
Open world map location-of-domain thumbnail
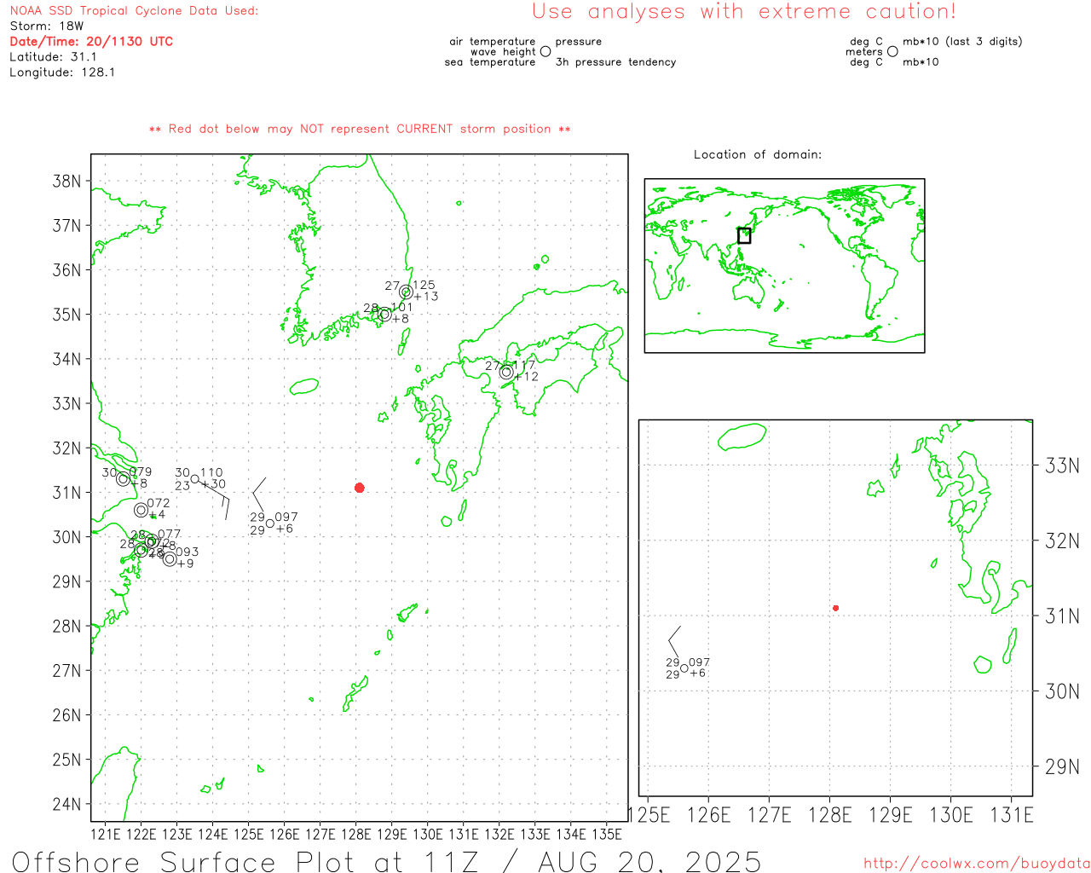[784, 266]
